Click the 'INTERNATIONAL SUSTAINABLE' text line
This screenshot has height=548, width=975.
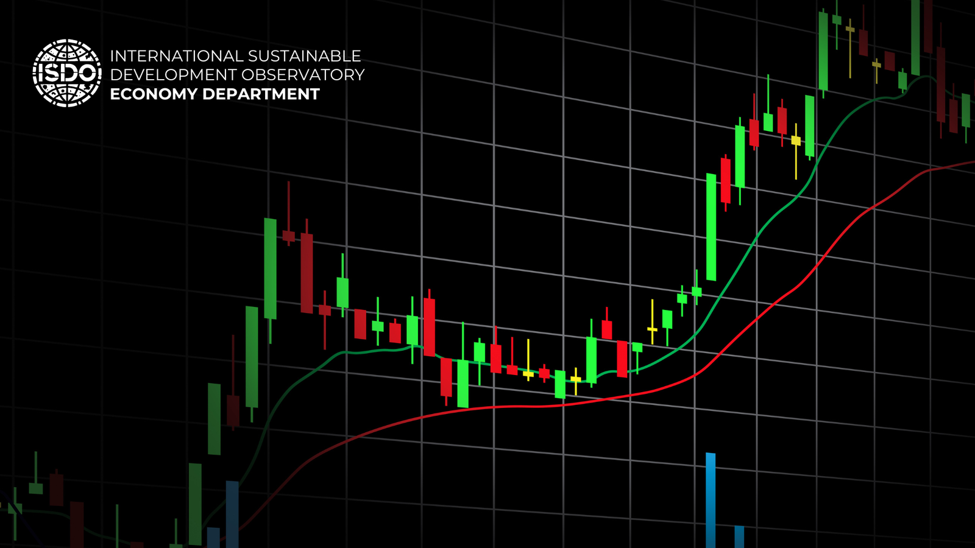[235, 56]
